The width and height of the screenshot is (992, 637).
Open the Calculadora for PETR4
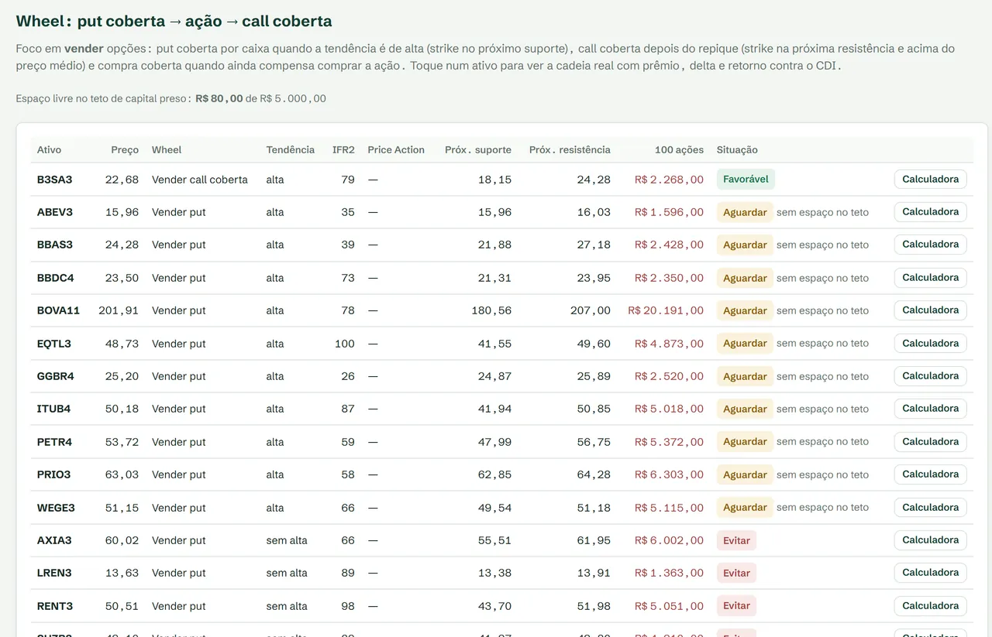pos(930,442)
